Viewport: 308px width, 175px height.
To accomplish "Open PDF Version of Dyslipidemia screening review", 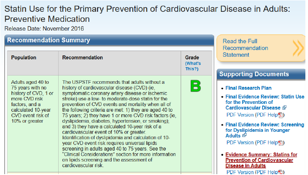I will tap(240, 143).
